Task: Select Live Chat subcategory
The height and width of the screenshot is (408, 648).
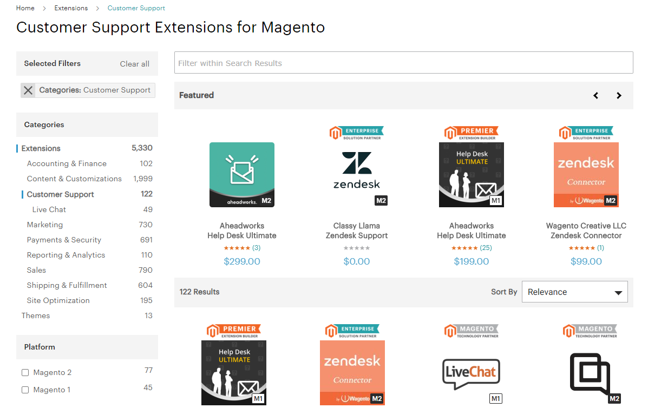Action: pyautogui.click(x=49, y=209)
